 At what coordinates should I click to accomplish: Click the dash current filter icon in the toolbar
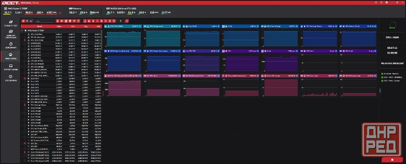tap(97, 21)
